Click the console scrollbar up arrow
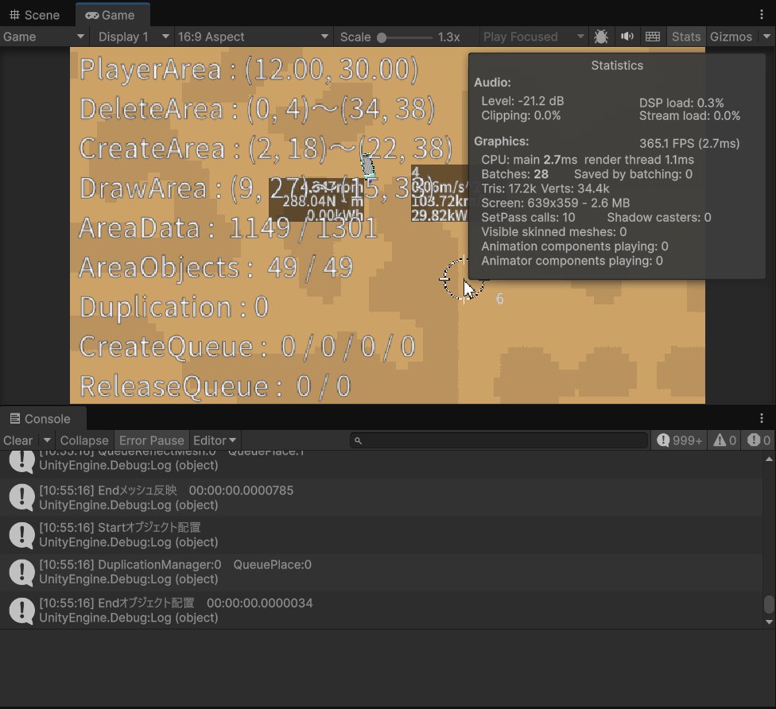The width and height of the screenshot is (776, 709). pyautogui.click(x=769, y=459)
